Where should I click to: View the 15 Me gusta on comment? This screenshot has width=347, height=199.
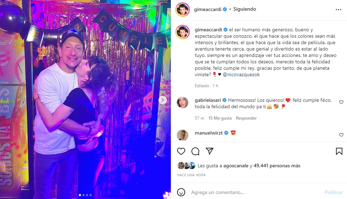pos(220,118)
